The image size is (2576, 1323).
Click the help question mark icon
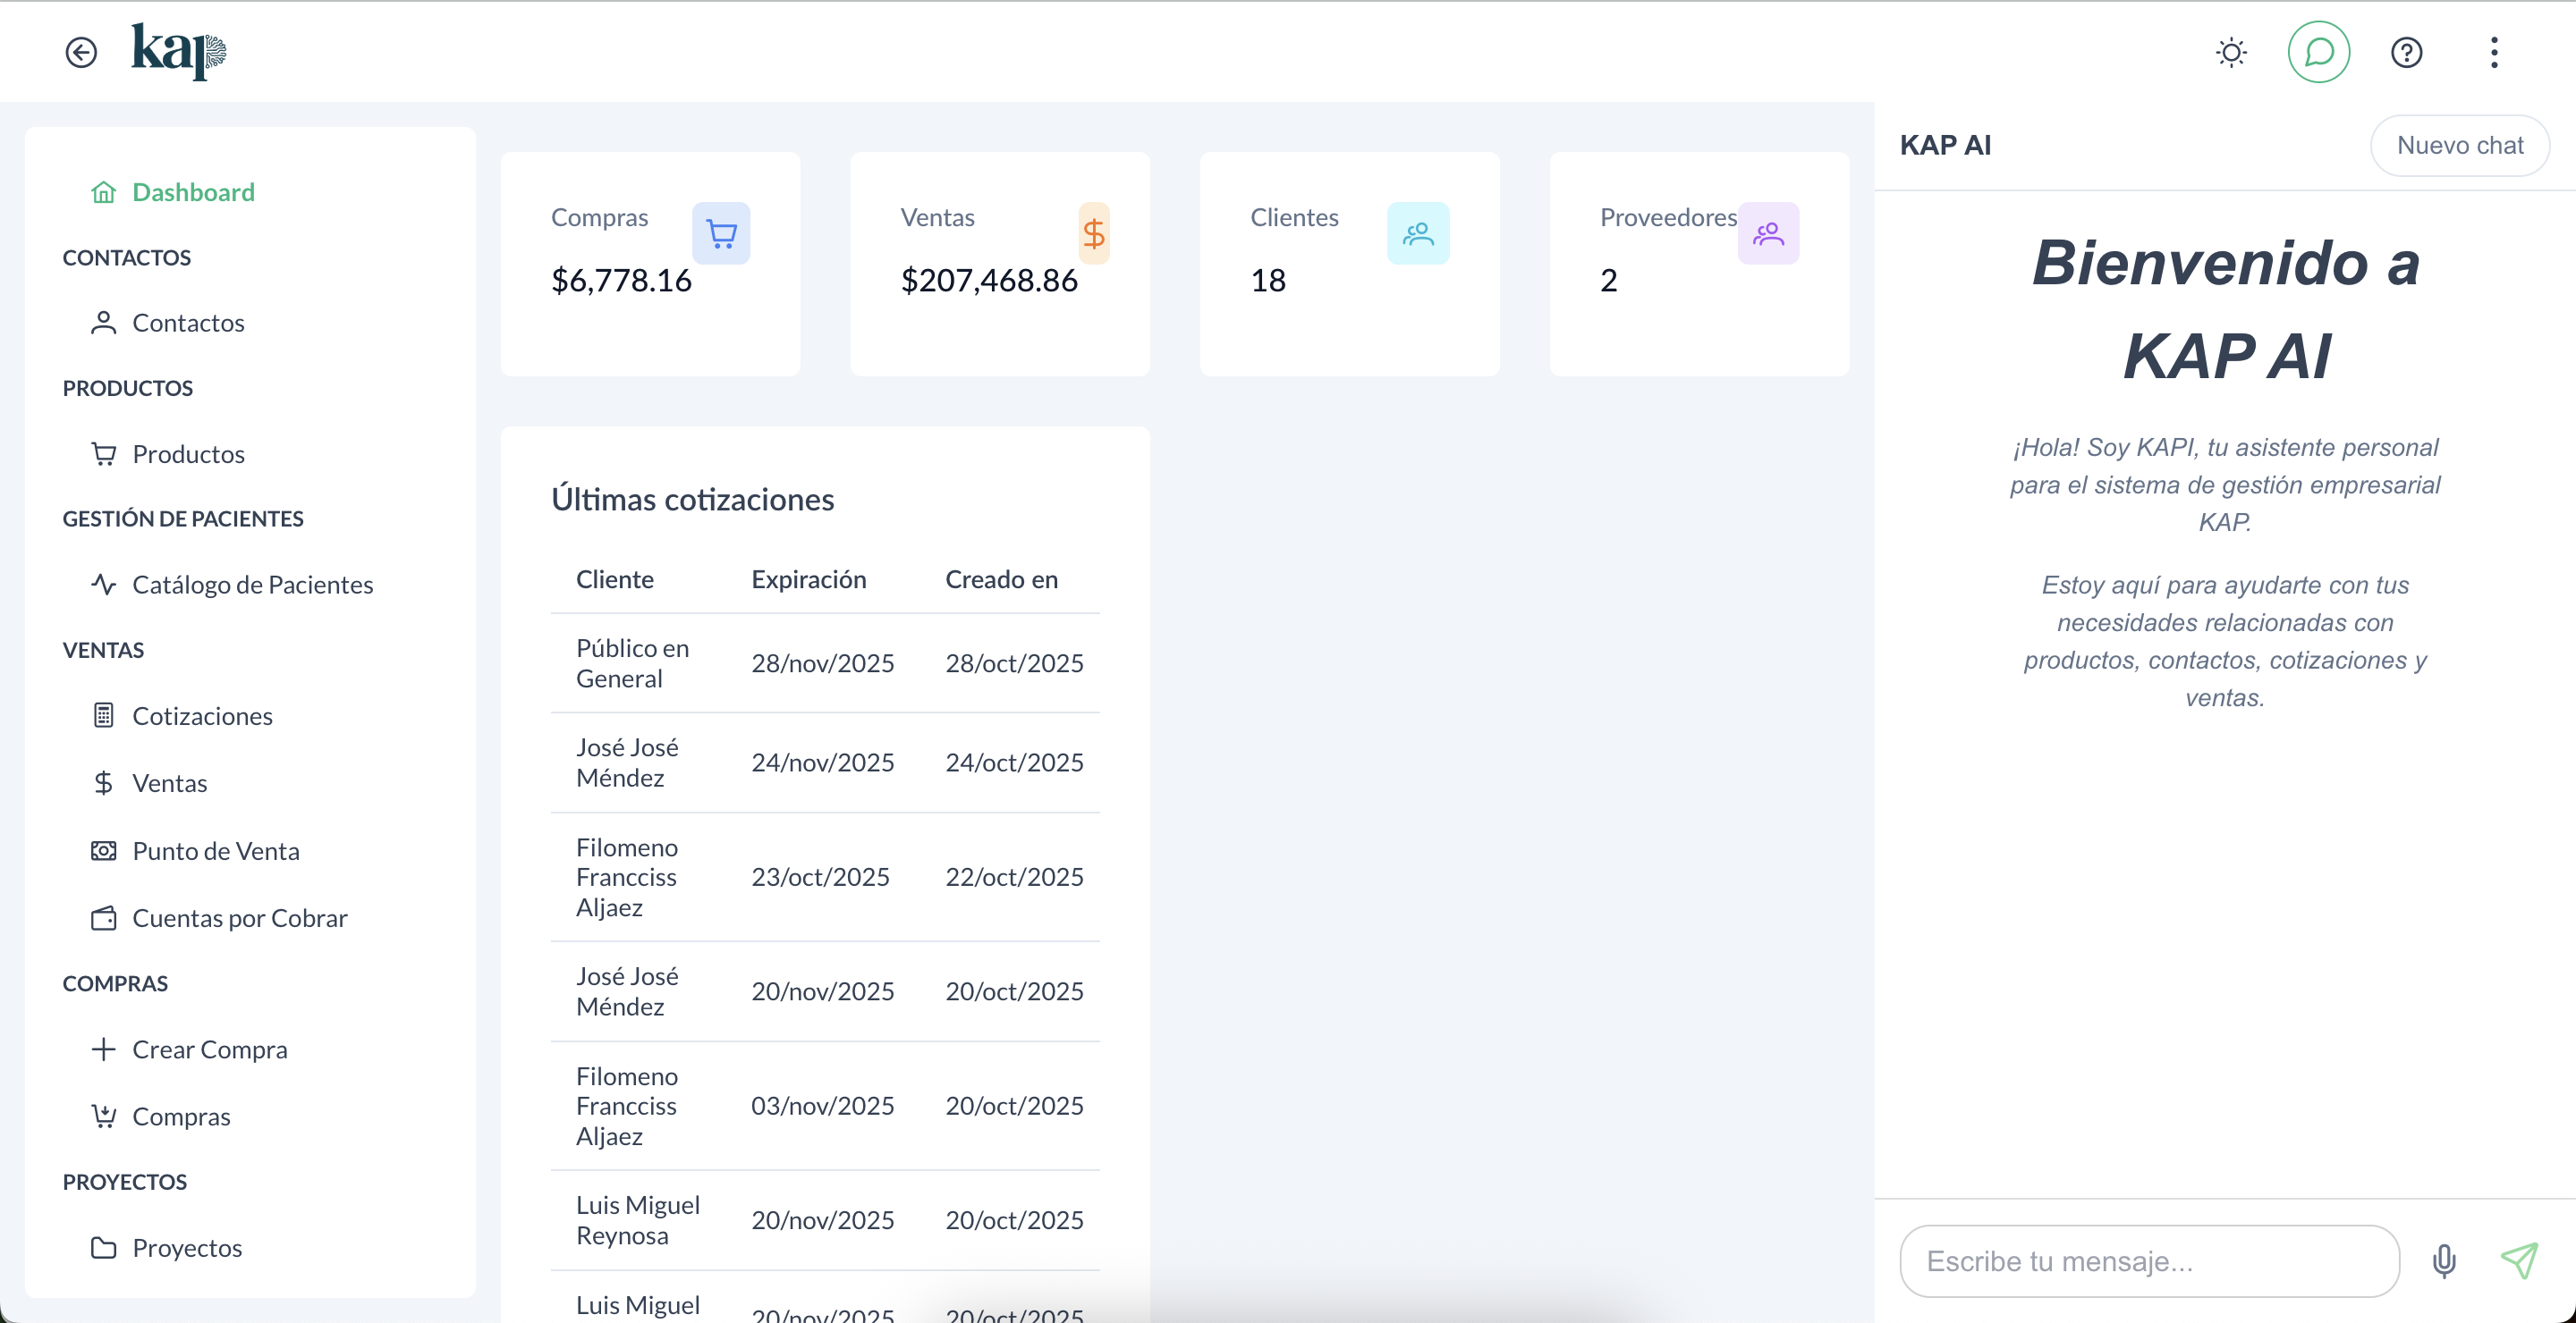[x=2406, y=52]
